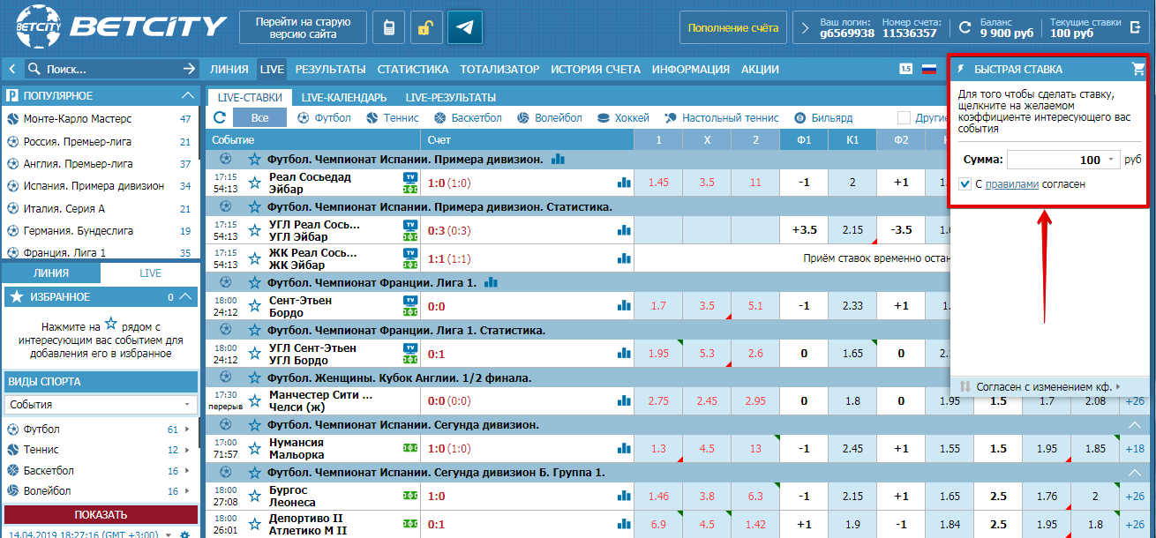Star the Нумансия–Мальорка match

(255, 448)
